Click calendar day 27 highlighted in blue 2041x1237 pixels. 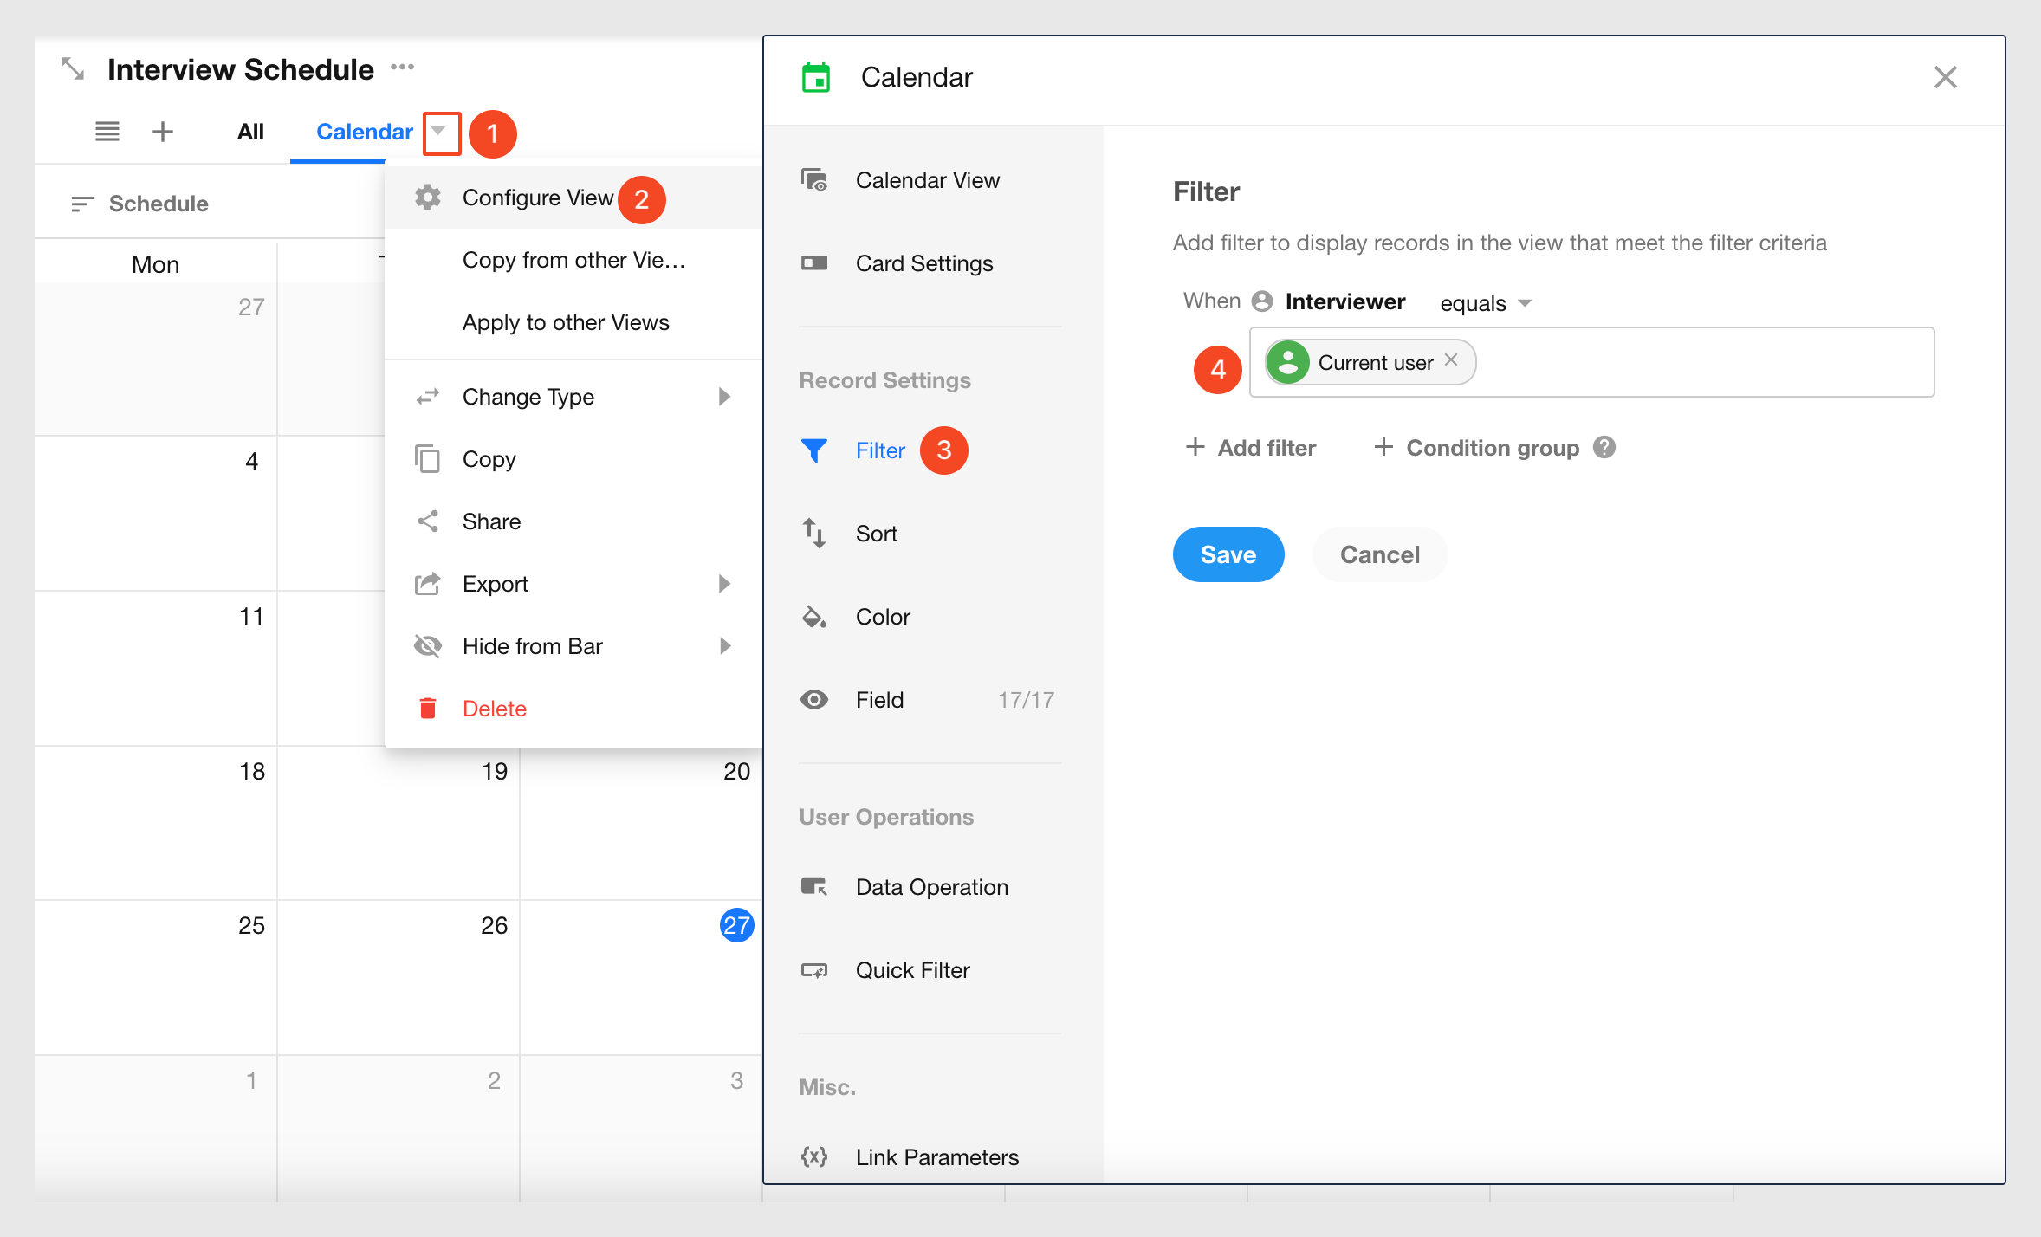[736, 925]
